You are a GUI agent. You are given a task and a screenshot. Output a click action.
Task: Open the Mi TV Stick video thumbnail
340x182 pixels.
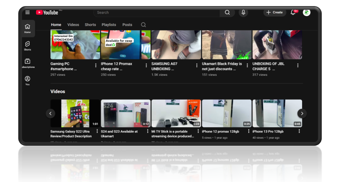(176, 113)
